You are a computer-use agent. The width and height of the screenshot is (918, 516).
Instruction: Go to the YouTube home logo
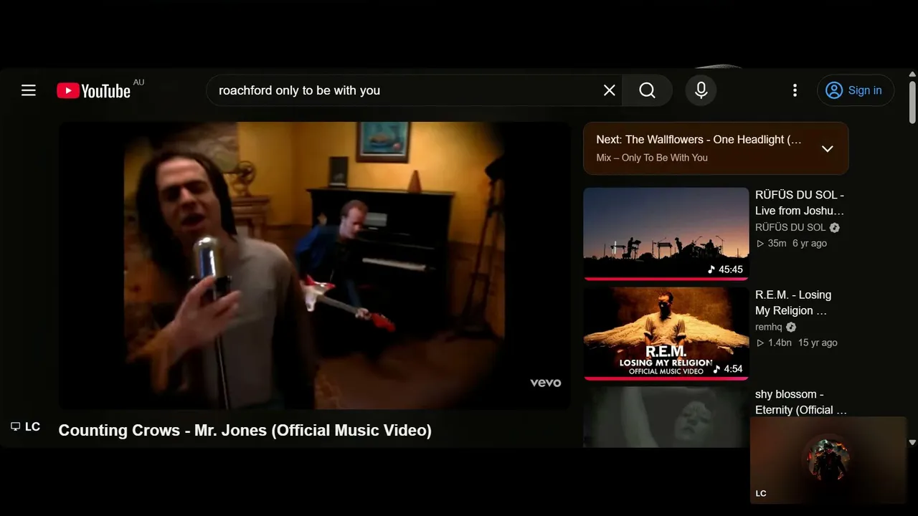click(94, 91)
